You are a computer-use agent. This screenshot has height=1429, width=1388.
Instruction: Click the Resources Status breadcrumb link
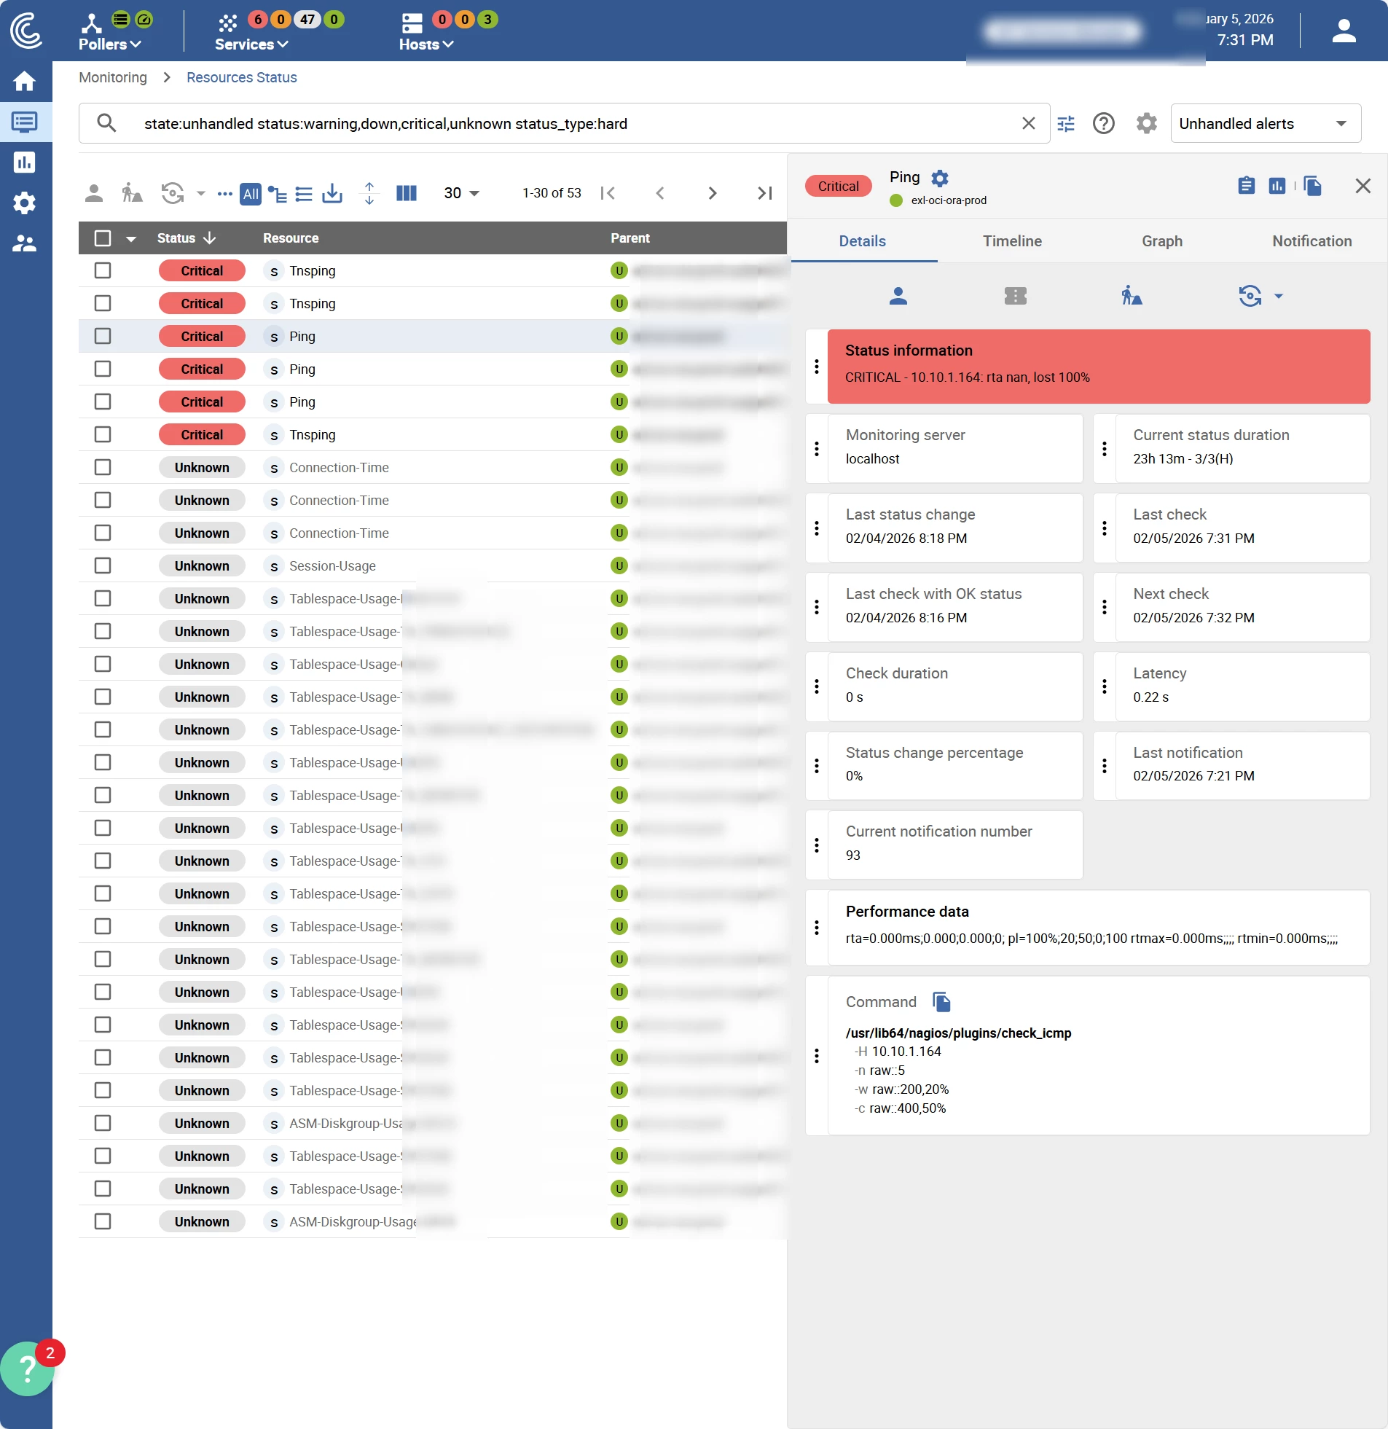pyautogui.click(x=242, y=78)
